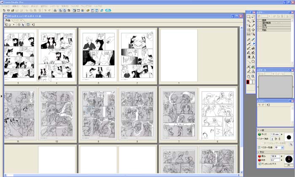Open the ファイル menu
The image size is (295, 177).
[5, 6]
